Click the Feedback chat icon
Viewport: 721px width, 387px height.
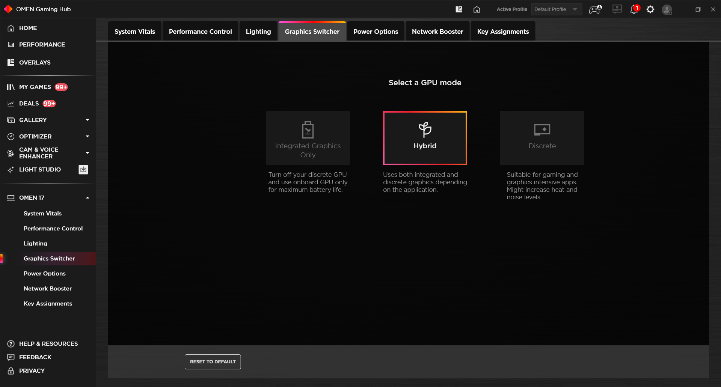click(11, 357)
